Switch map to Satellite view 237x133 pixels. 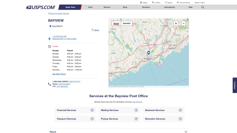127,23
